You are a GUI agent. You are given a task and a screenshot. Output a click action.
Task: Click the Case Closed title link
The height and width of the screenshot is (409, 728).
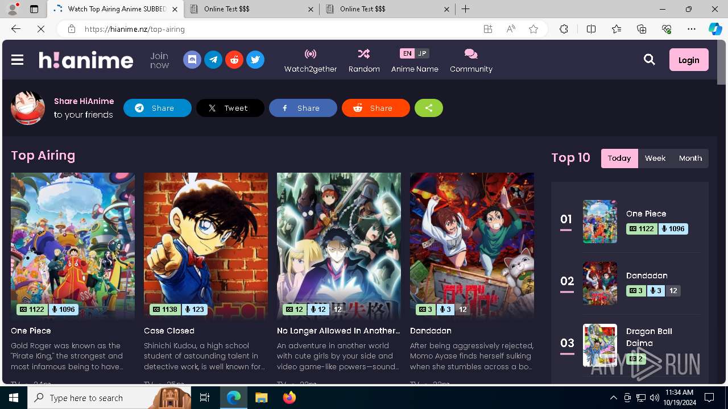tap(169, 331)
